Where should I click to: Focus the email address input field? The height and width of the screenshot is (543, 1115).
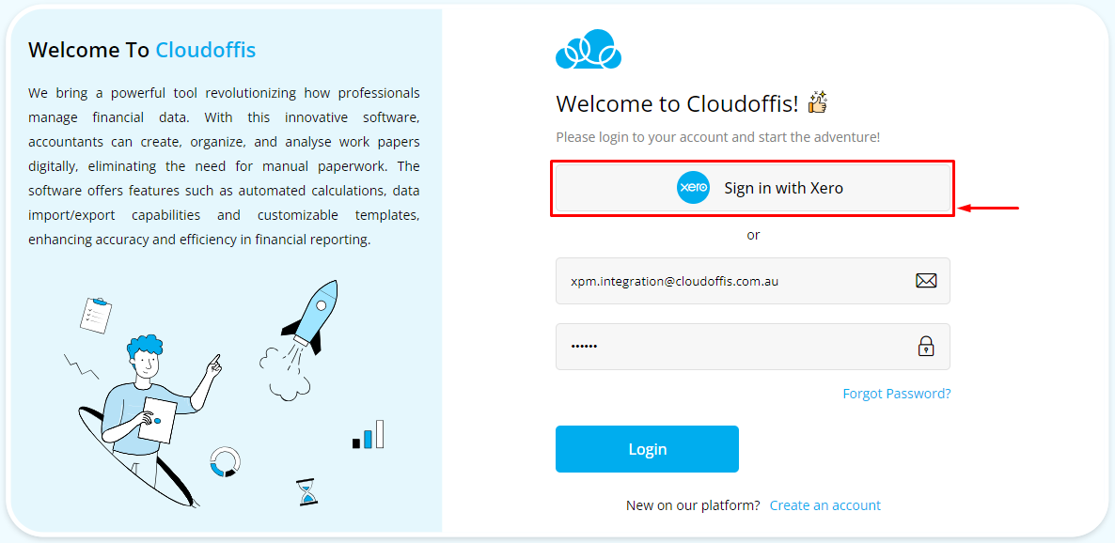tap(753, 281)
